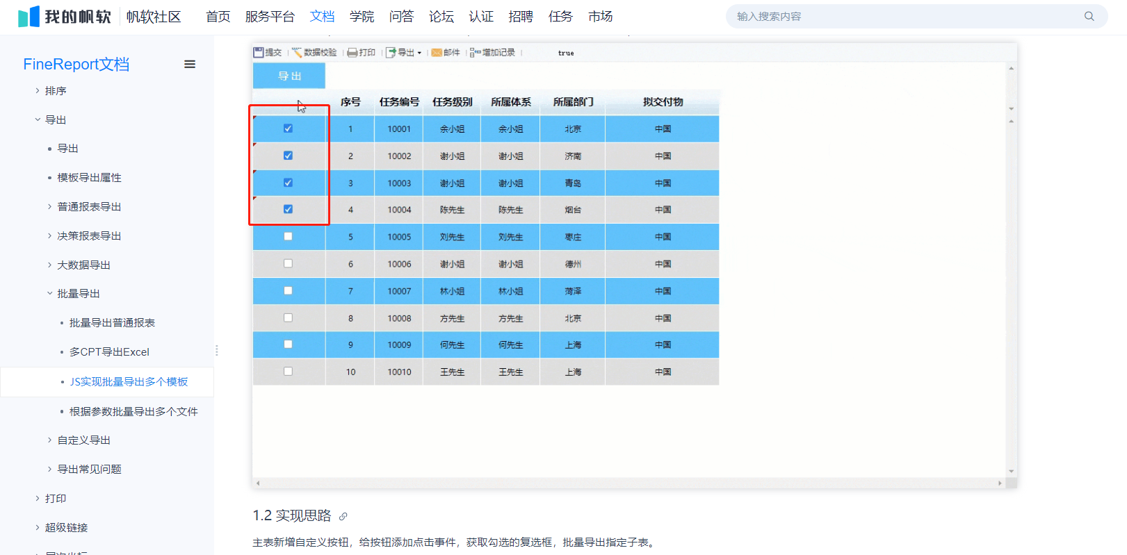
Task: Click the 拟交付物 column header
Action: point(663,102)
